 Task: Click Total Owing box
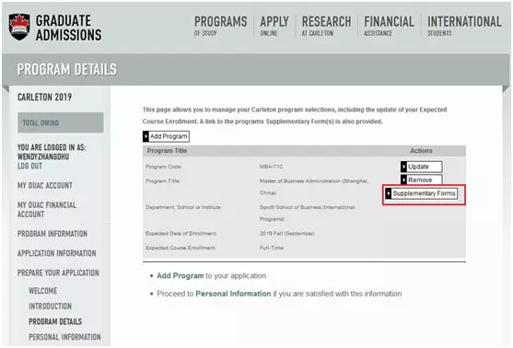[61, 122]
